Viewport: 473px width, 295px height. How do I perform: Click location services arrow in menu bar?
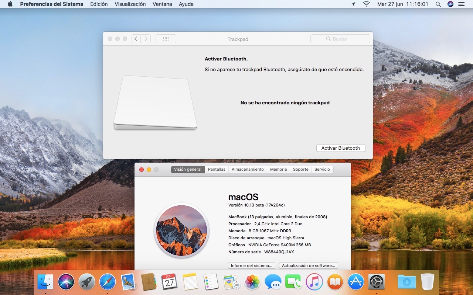(x=353, y=4)
